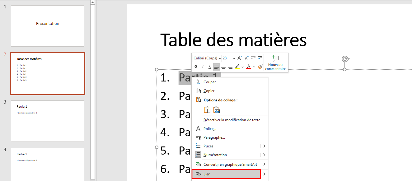
Task: Add a Nouveau commentaire
Action: [275, 63]
